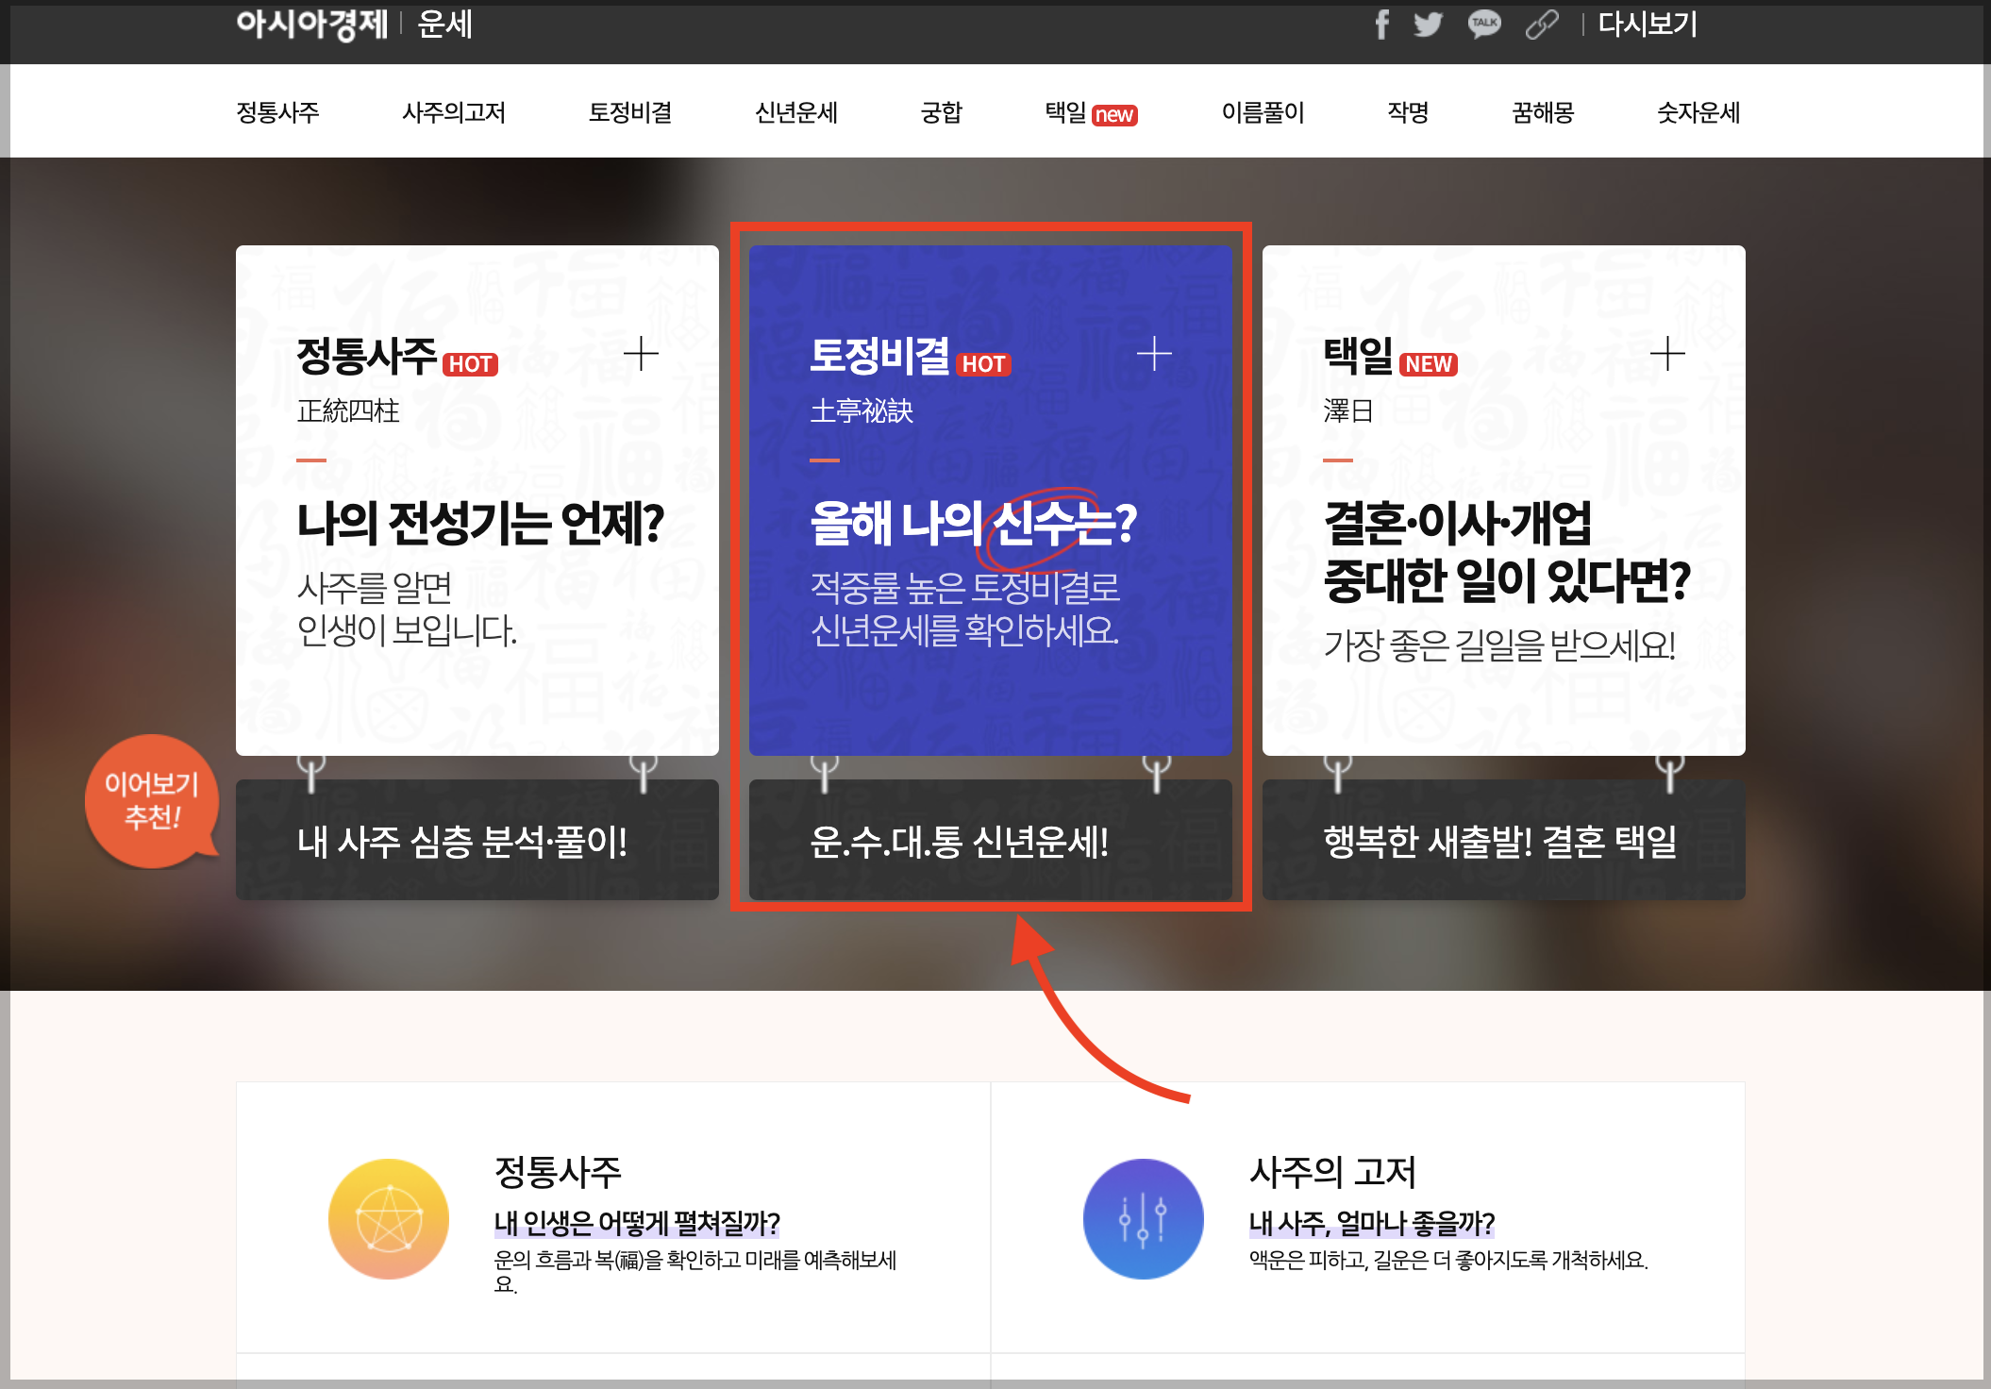Click 다시보기 link in header

point(1648,25)
